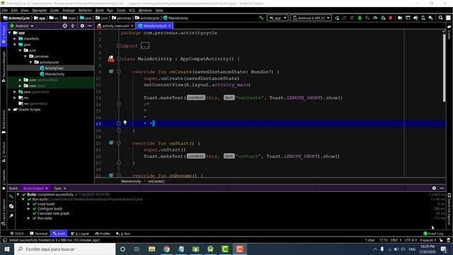Unfold the import block on line 3

(118, 45)
